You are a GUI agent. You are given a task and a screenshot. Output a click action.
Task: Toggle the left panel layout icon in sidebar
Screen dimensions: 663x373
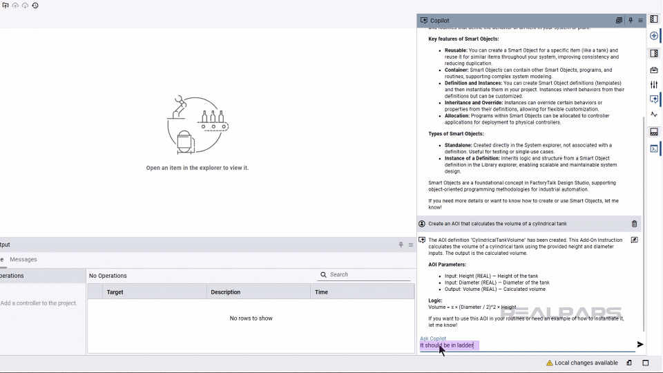654,19
